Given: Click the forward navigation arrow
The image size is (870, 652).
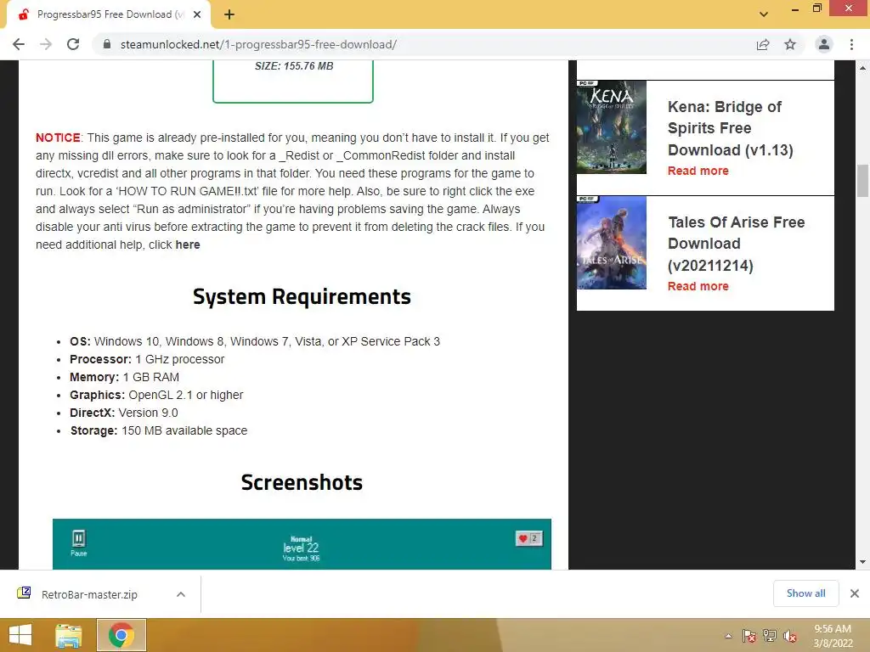Looking at the screenshot, I should [x=46, y=44].
